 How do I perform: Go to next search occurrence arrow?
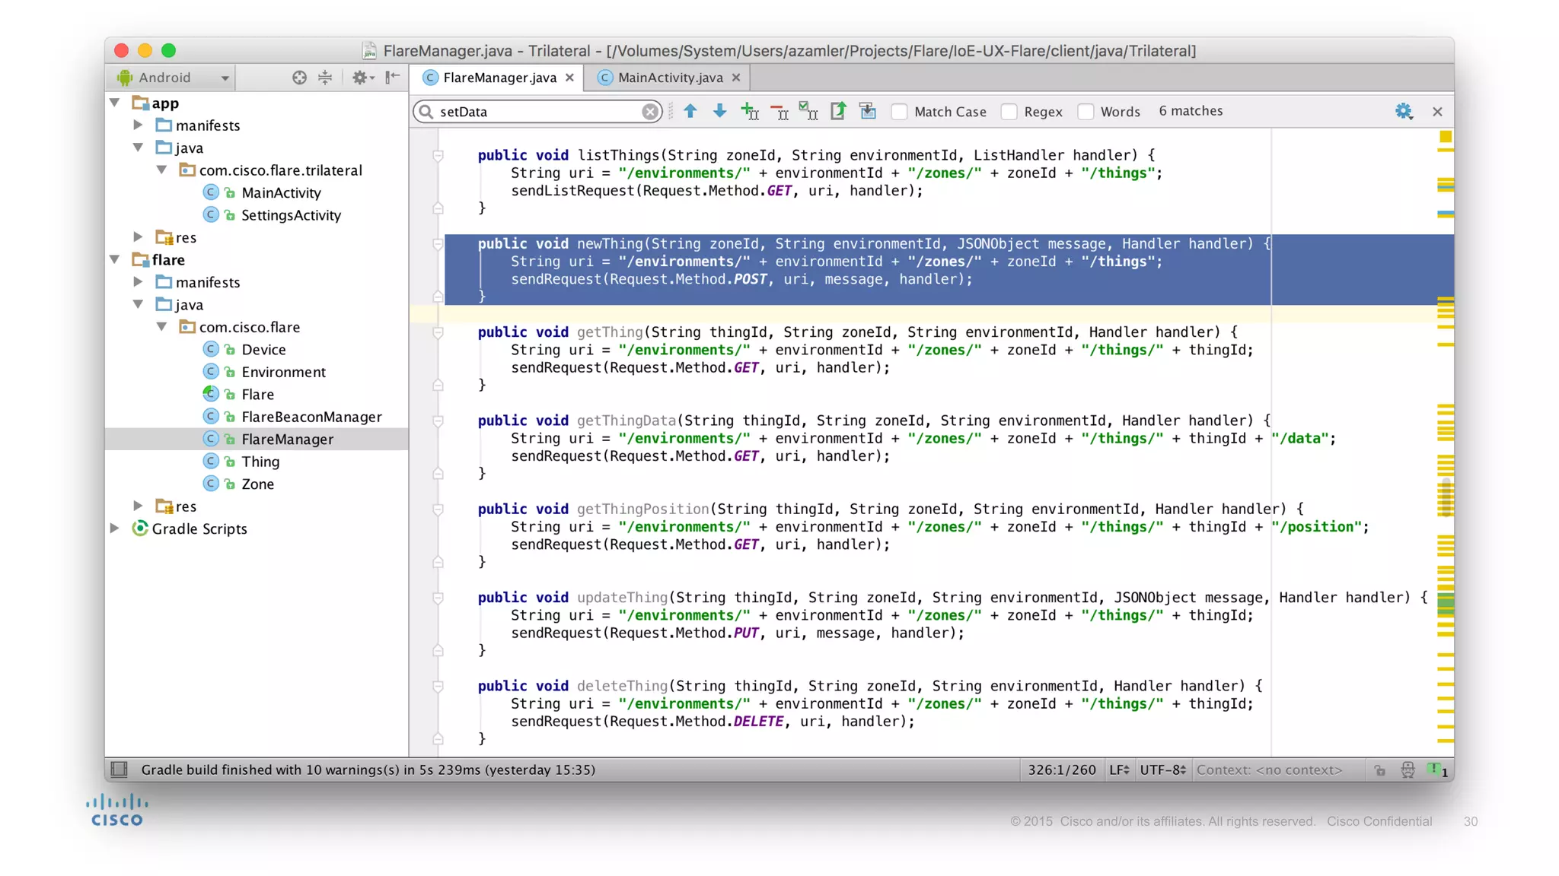click(719, 111)
